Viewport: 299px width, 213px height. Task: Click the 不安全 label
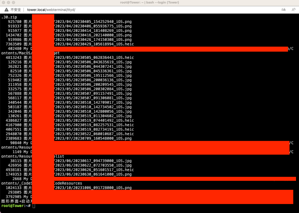pos(16,10)
